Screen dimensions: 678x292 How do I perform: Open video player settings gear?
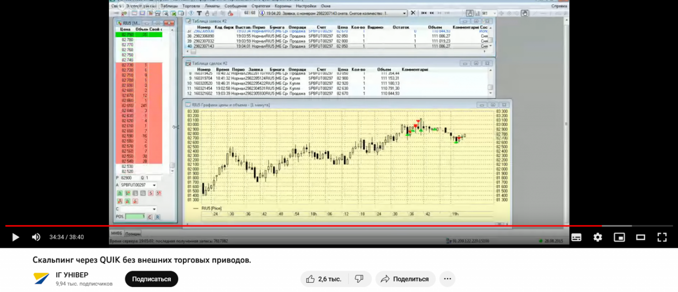(598, 237)
